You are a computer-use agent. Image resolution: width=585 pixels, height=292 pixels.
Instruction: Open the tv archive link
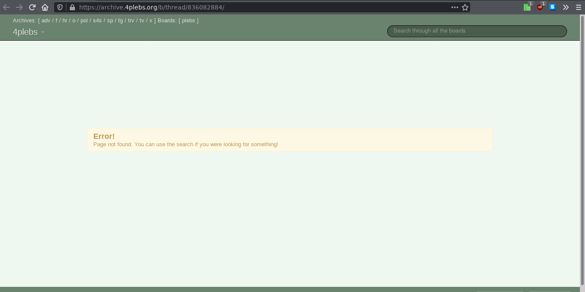[x=142, y=21]
